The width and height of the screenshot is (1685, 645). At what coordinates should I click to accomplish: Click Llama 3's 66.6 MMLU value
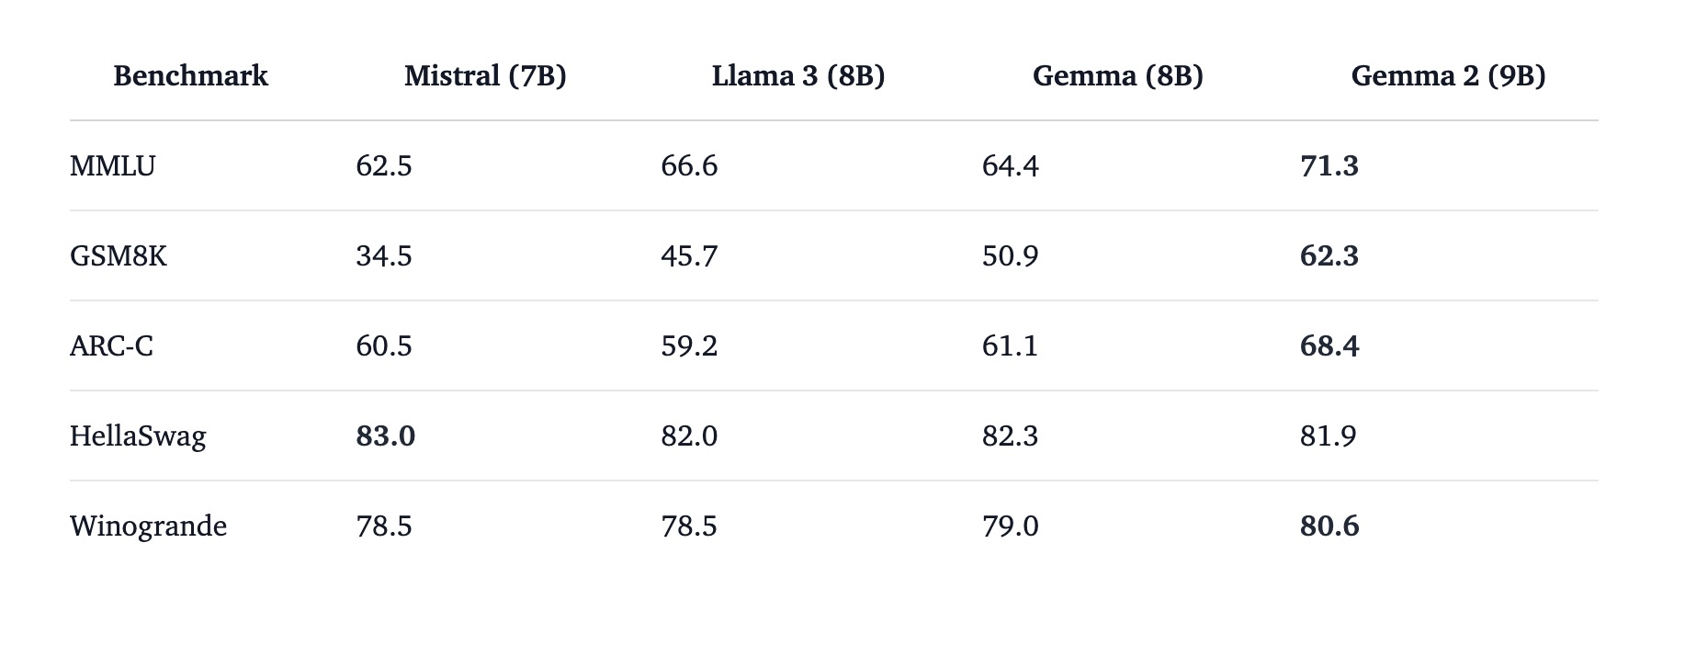pyautogui.click(x=689, y=165)
